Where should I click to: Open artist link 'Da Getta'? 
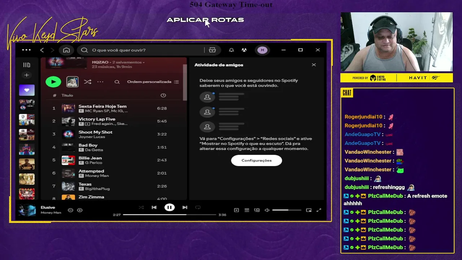94,150
